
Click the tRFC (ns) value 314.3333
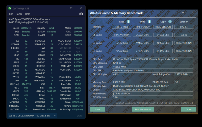(26, 84)
